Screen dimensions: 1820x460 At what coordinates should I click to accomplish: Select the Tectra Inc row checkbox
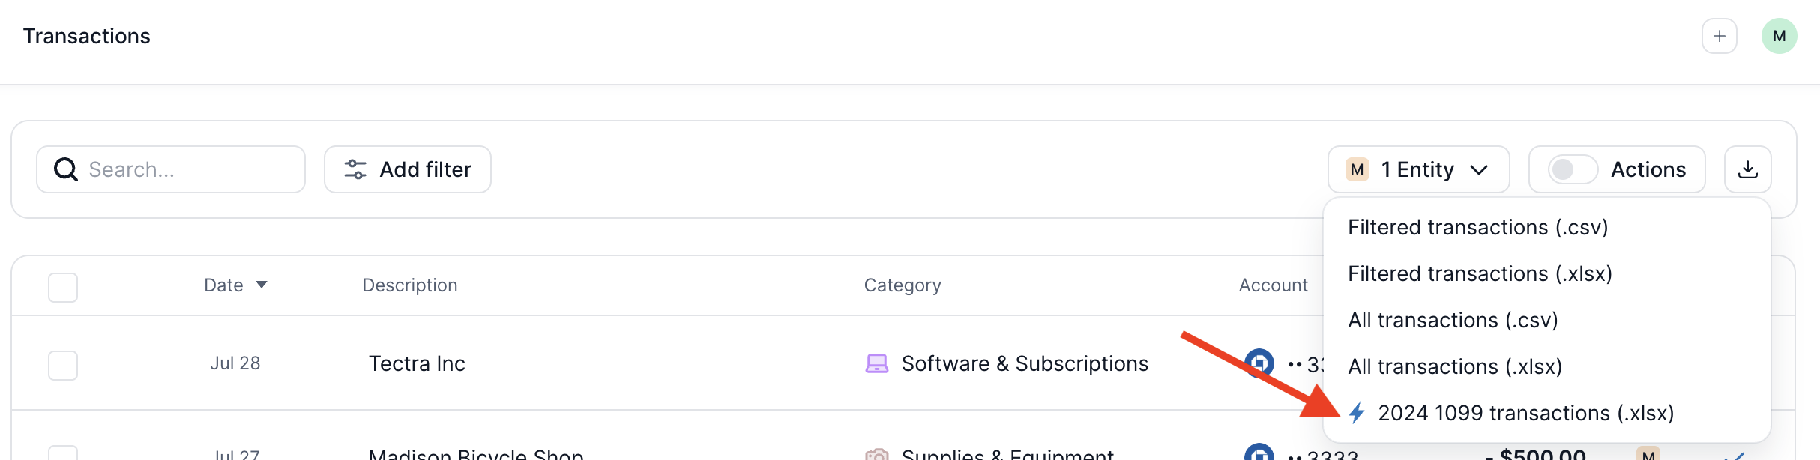click(x=63, y=365)
